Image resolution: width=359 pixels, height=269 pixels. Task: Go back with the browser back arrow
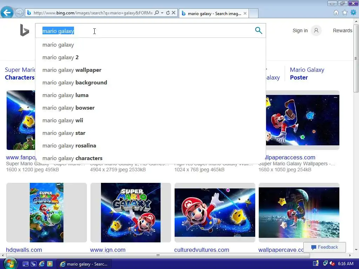tap(7, 13)
